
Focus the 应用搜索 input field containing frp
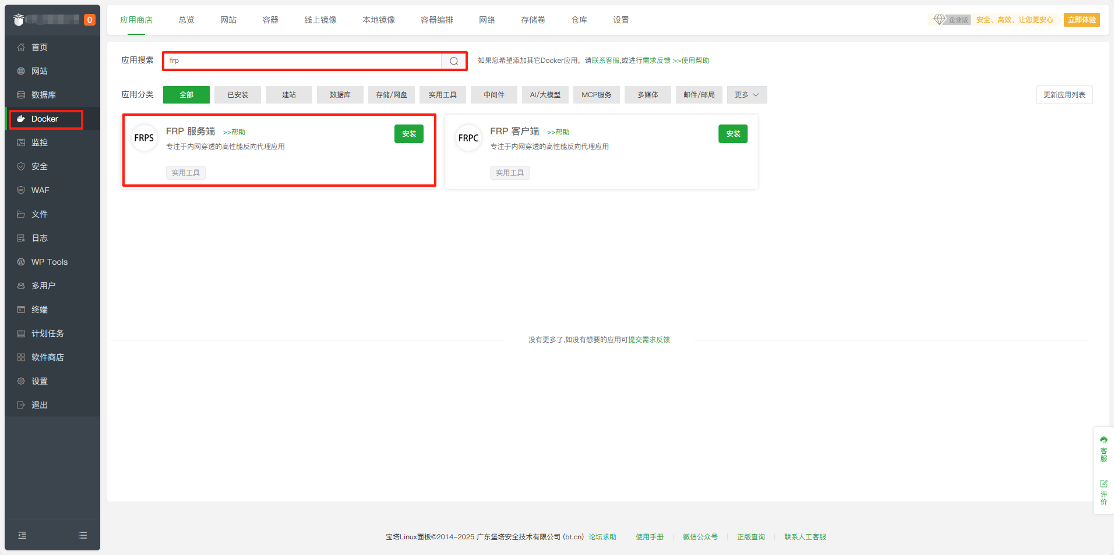click(303, 61)
